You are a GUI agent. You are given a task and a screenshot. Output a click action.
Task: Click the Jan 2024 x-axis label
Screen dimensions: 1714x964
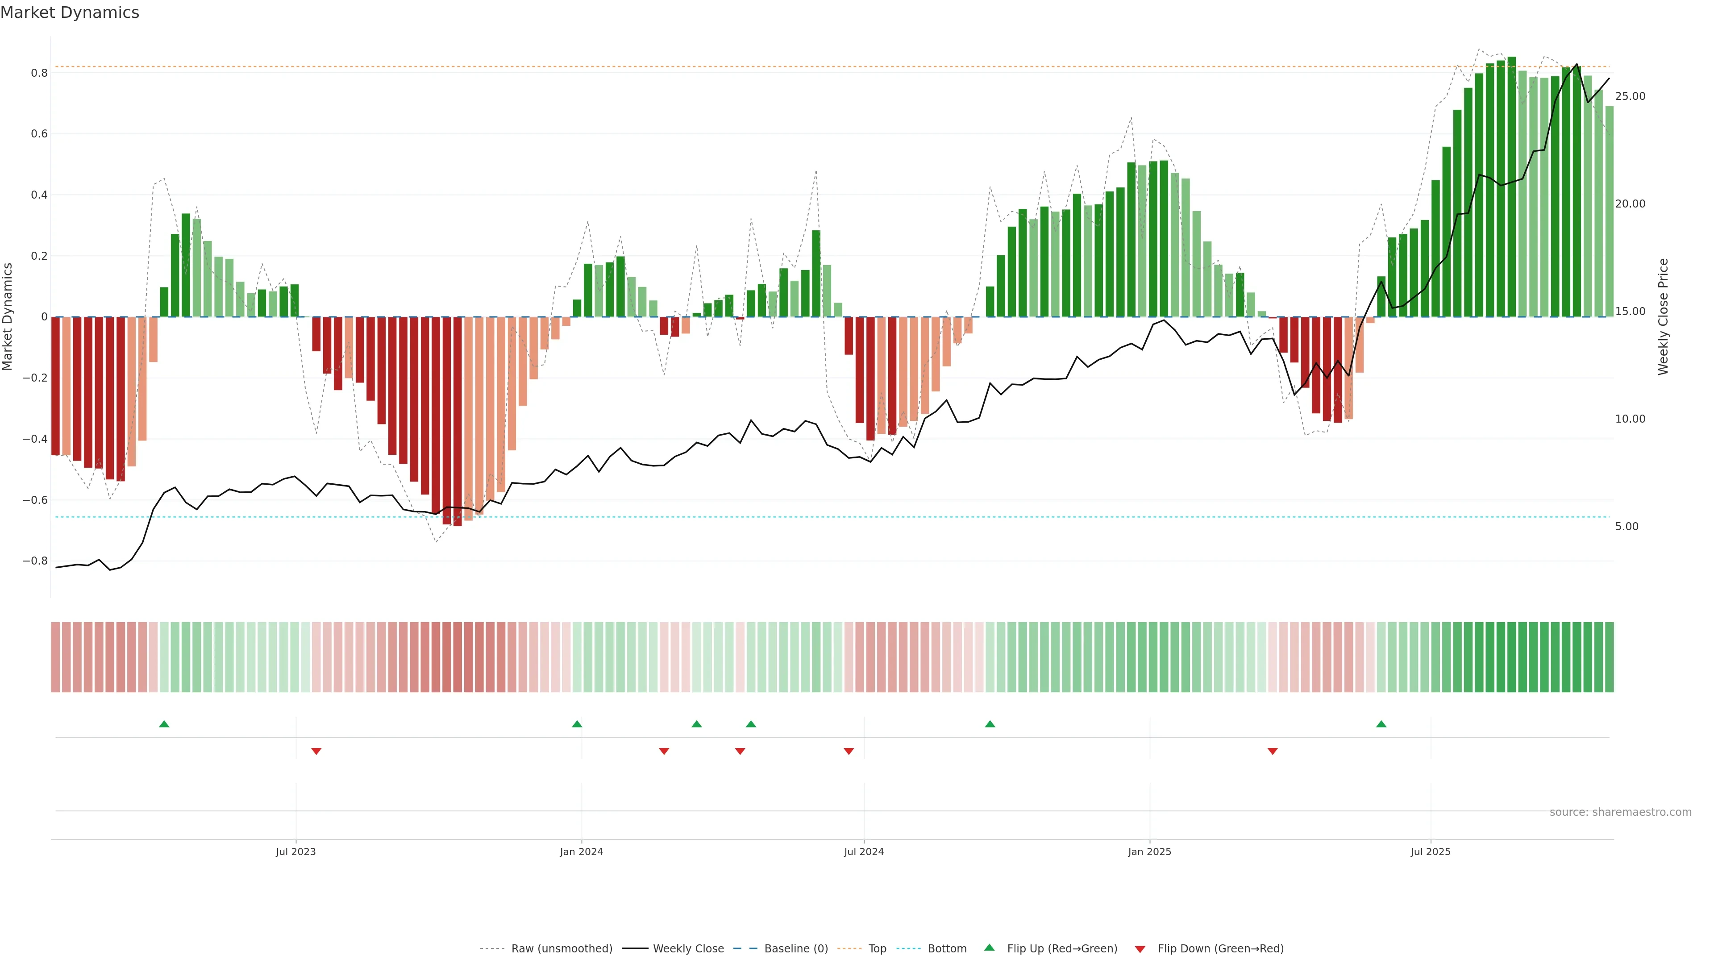point(581,852)
